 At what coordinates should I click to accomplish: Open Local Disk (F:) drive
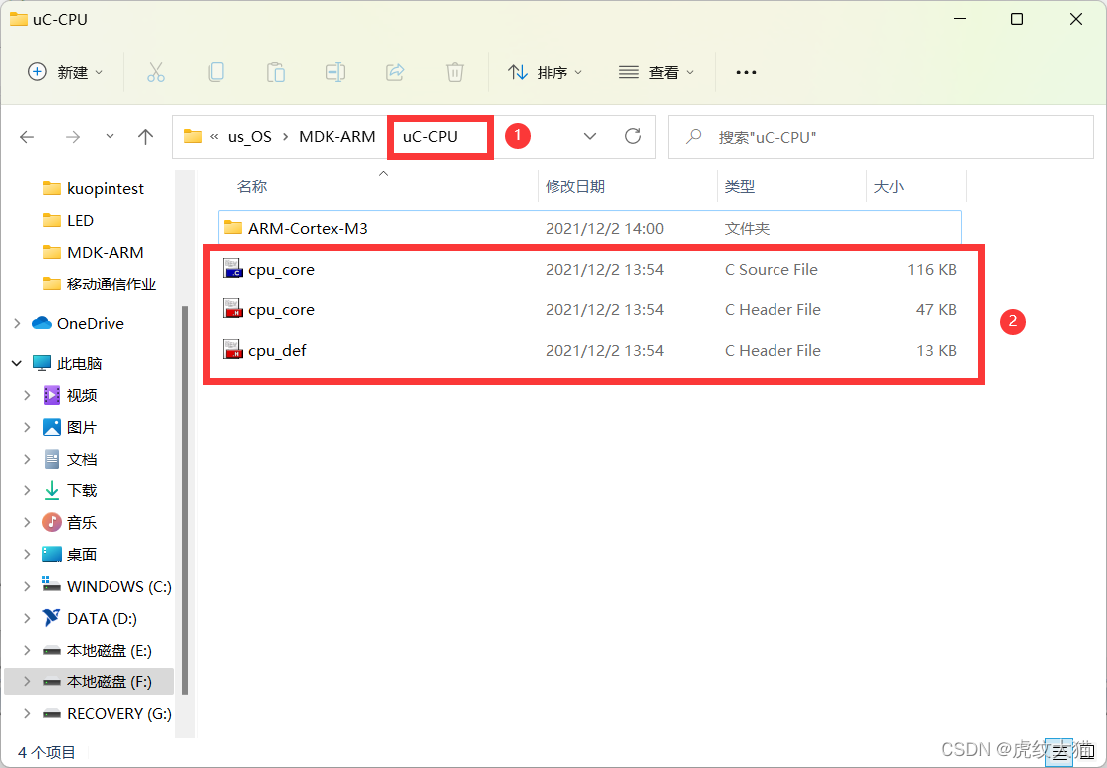109,682
